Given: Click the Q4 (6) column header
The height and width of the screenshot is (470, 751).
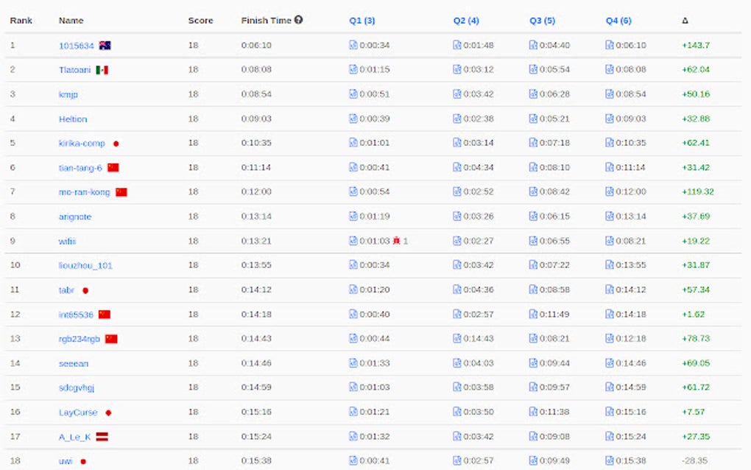Looking at the screenshot, I should (617, 20).
